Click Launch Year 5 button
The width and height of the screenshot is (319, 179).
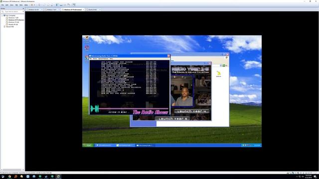point(172,118)
